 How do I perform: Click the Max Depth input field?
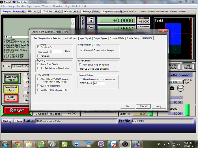click(x=56, y=52)
